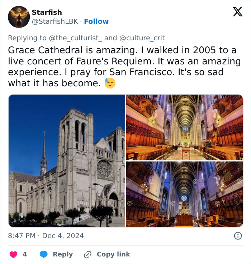
Task: Click the like count number 4
Action: [25, 254]
